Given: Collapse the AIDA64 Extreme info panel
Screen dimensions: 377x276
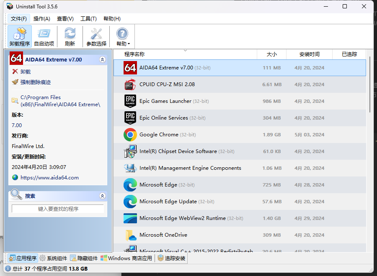Looking at the screenshot, I should click(x=103, y=59).
